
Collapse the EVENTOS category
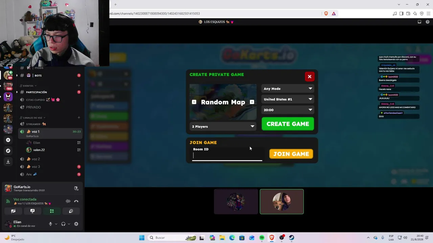click(28, 86)
